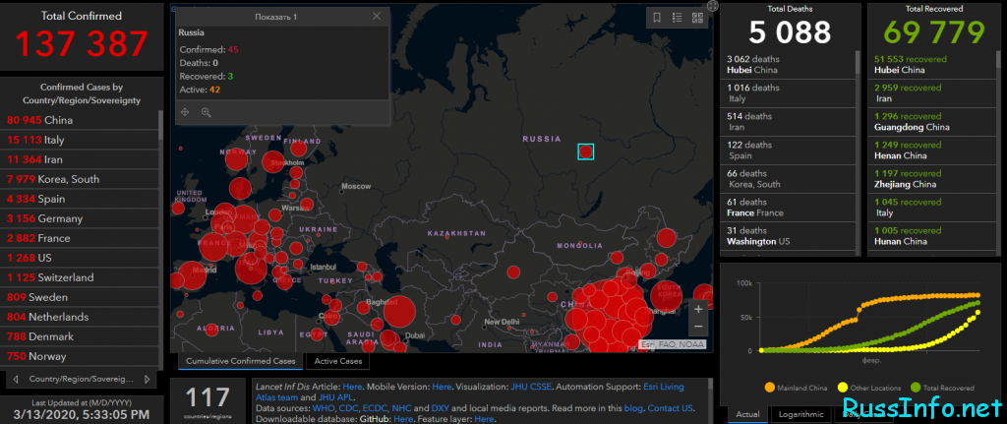Open the NHC data source link
The height and width of the screenshot is (424, 1007).
401,408
